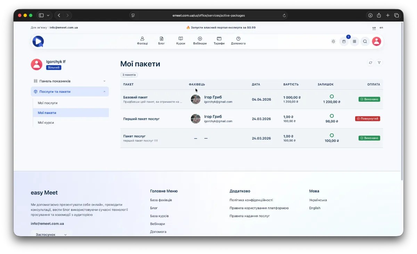Screen dimensions: 417x254
Task: Click the search magnifier icon
Action: pyautogui.click(x=365, y=41)
